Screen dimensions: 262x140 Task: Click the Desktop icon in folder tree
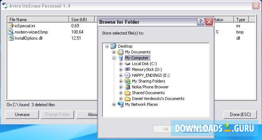point(113,46)
